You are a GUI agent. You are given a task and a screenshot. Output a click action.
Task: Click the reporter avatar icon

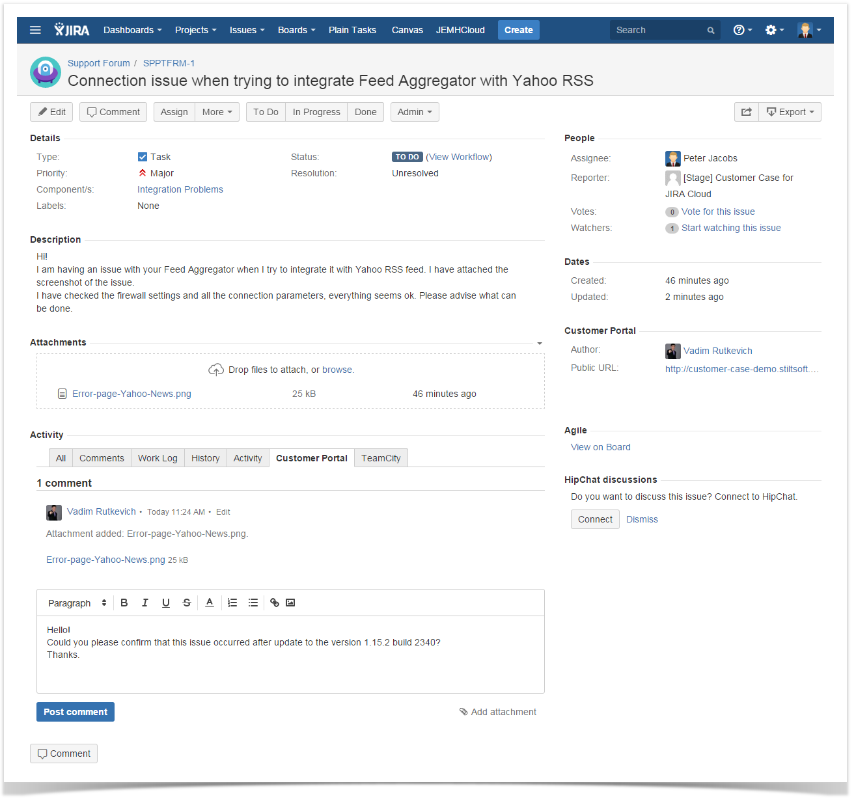point(673,178)
